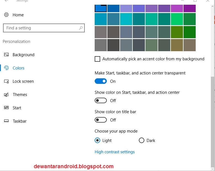The height and width of the screenshot is (171, 215).
Task: Choose the bright green swatch in teal row
Action: (177, 19)
